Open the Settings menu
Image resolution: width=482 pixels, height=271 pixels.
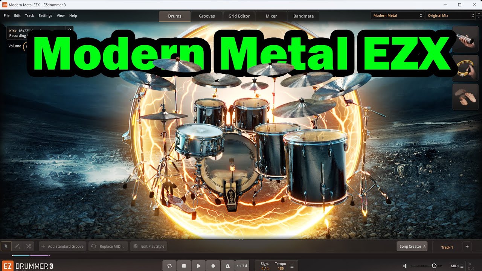pyautogui.click(x=45, y=15)
